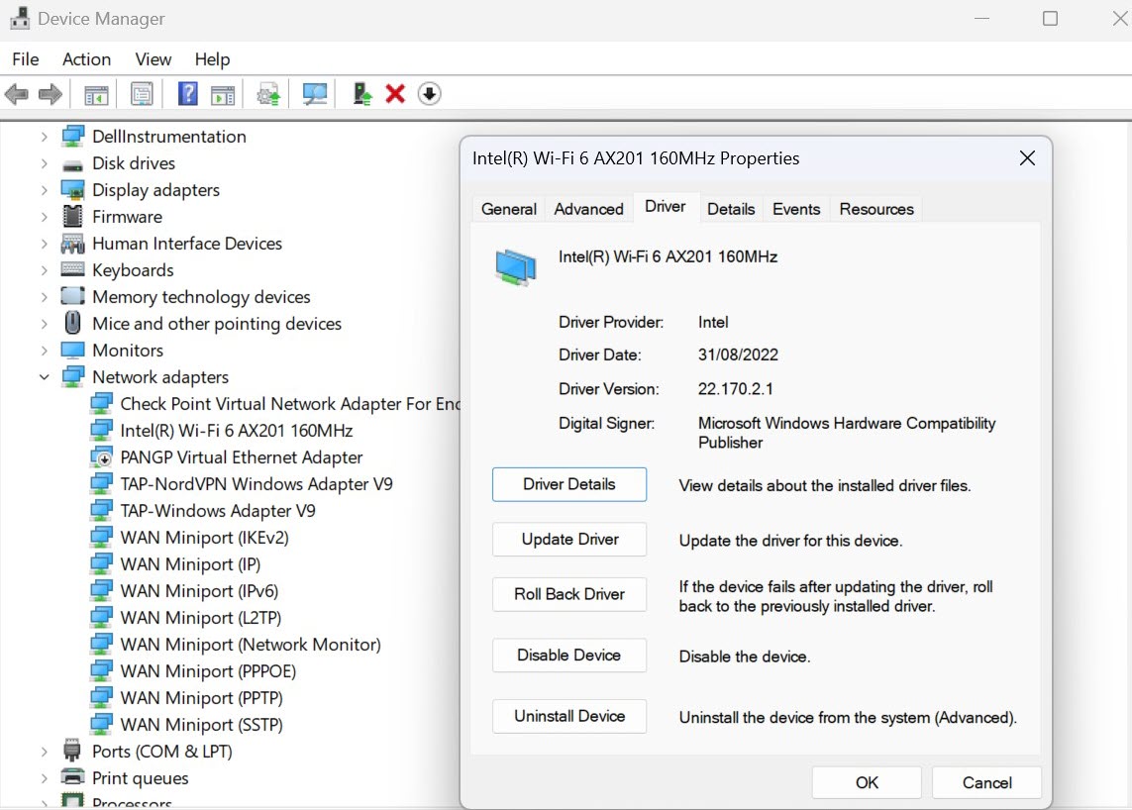Screen dimensions: 1132x810
Task: Switch to the General tab
Action: point(508,209)
